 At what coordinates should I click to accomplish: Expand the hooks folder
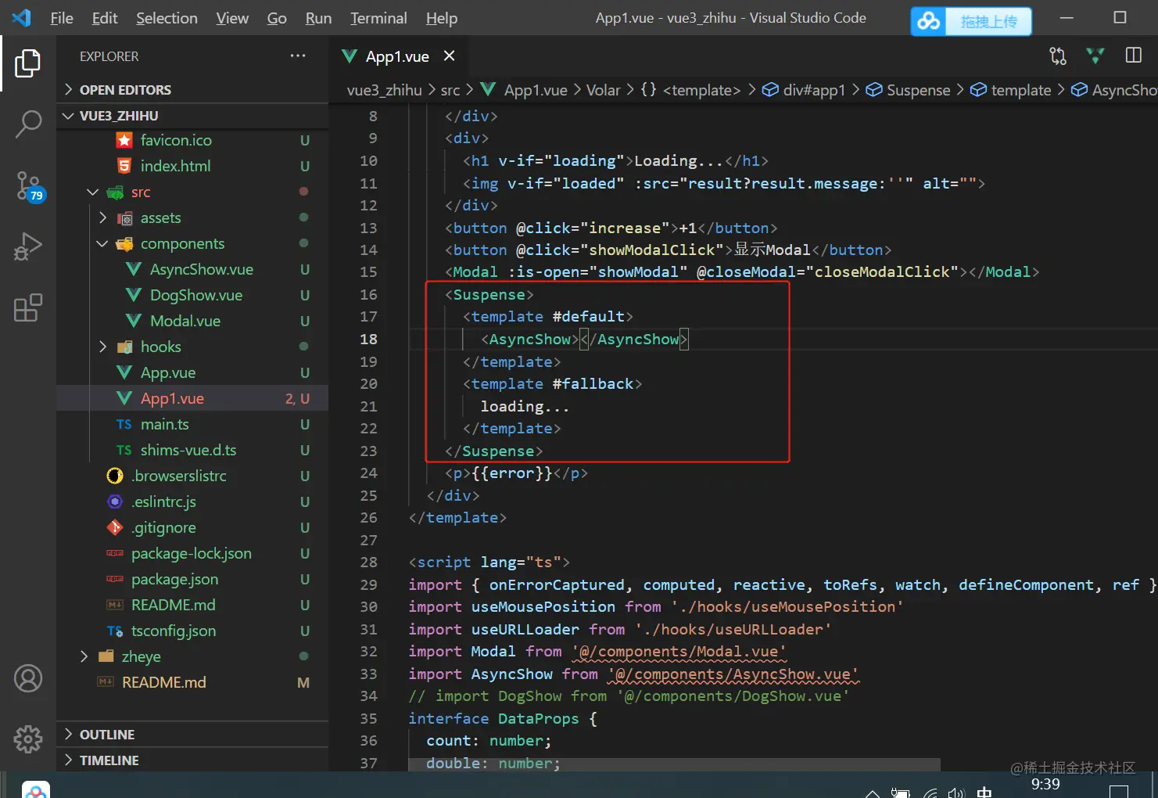pos(192,347)
